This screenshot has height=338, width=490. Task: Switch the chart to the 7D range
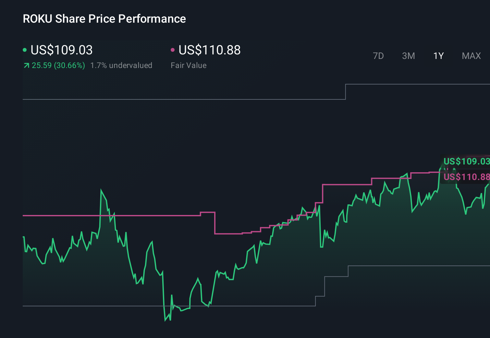click(x=378, y=56)
